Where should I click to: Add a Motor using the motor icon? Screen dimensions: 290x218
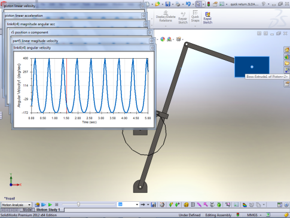186,205
